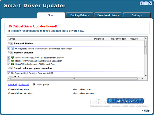Click the speaker icon beside Conexant SmartAudio
Image resolution: width=154 pixels, height=115 pixels.
point(12,73)
